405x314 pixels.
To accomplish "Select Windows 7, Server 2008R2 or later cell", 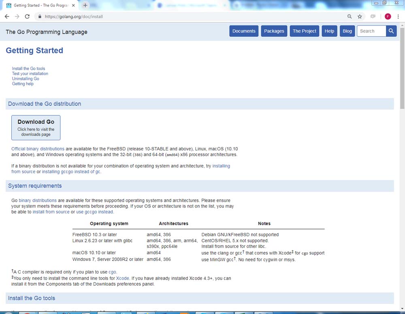I will click(108, 259).
